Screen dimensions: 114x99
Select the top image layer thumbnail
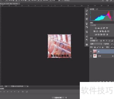point(95,51)
